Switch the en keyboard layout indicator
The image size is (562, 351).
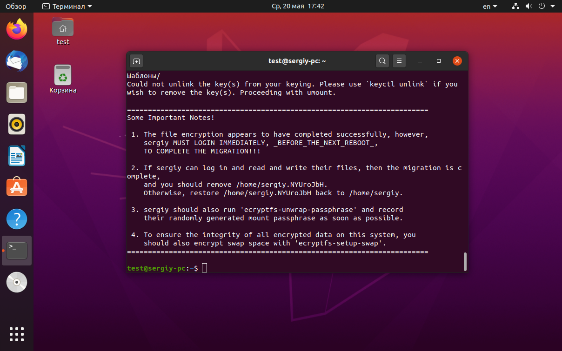[x=490, y=7]
